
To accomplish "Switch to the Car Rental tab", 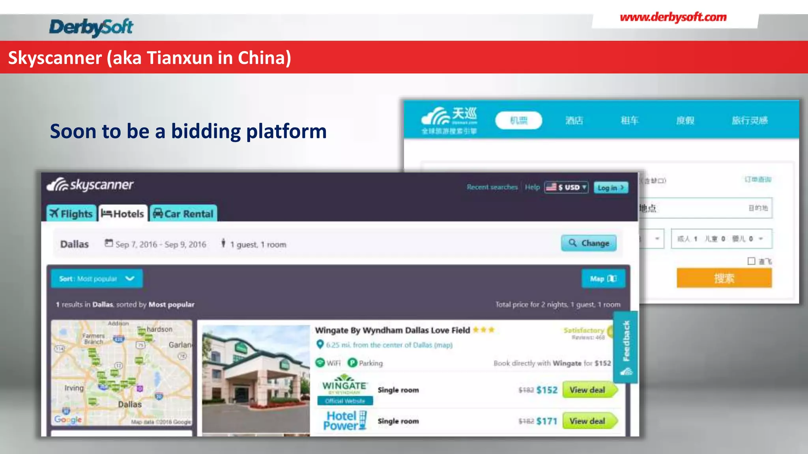I will click(183, 214).
